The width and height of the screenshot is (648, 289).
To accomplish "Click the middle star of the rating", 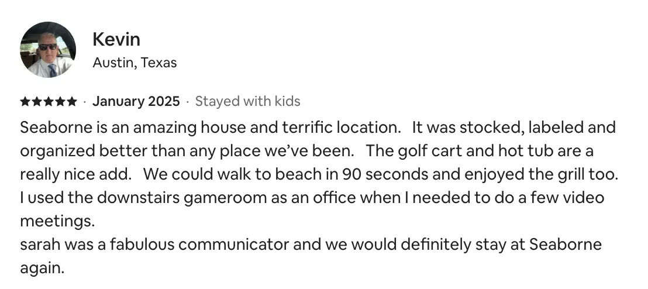I will 48,102.
